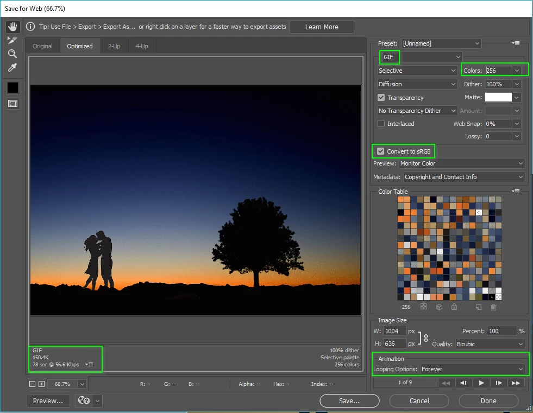Uncheck the Transparency checkbox
Image resolution: width=533 pixels, height=413 pixels.
click(381, 98)
